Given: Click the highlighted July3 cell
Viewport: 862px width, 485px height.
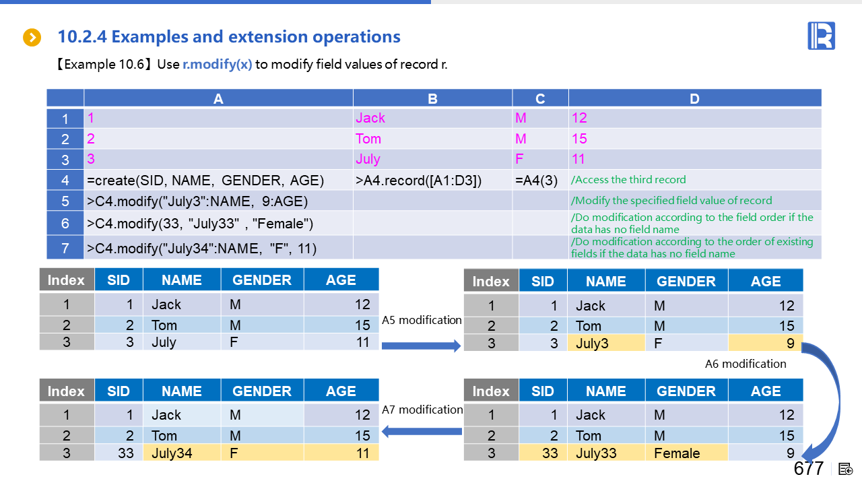Looking at the screenshot, I should click(x=605, y=344).
